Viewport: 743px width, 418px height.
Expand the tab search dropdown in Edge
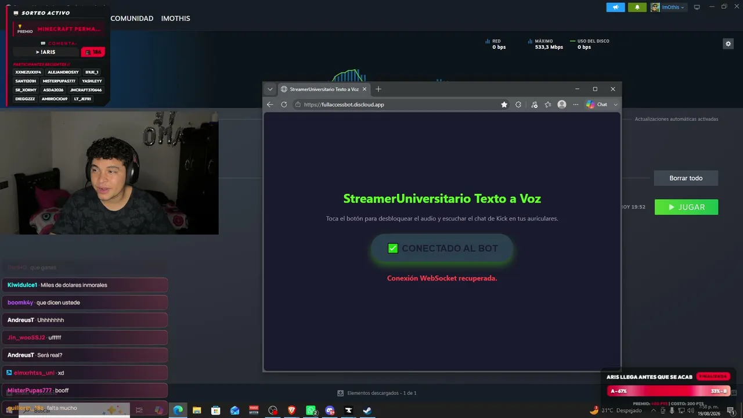point(270,89)
